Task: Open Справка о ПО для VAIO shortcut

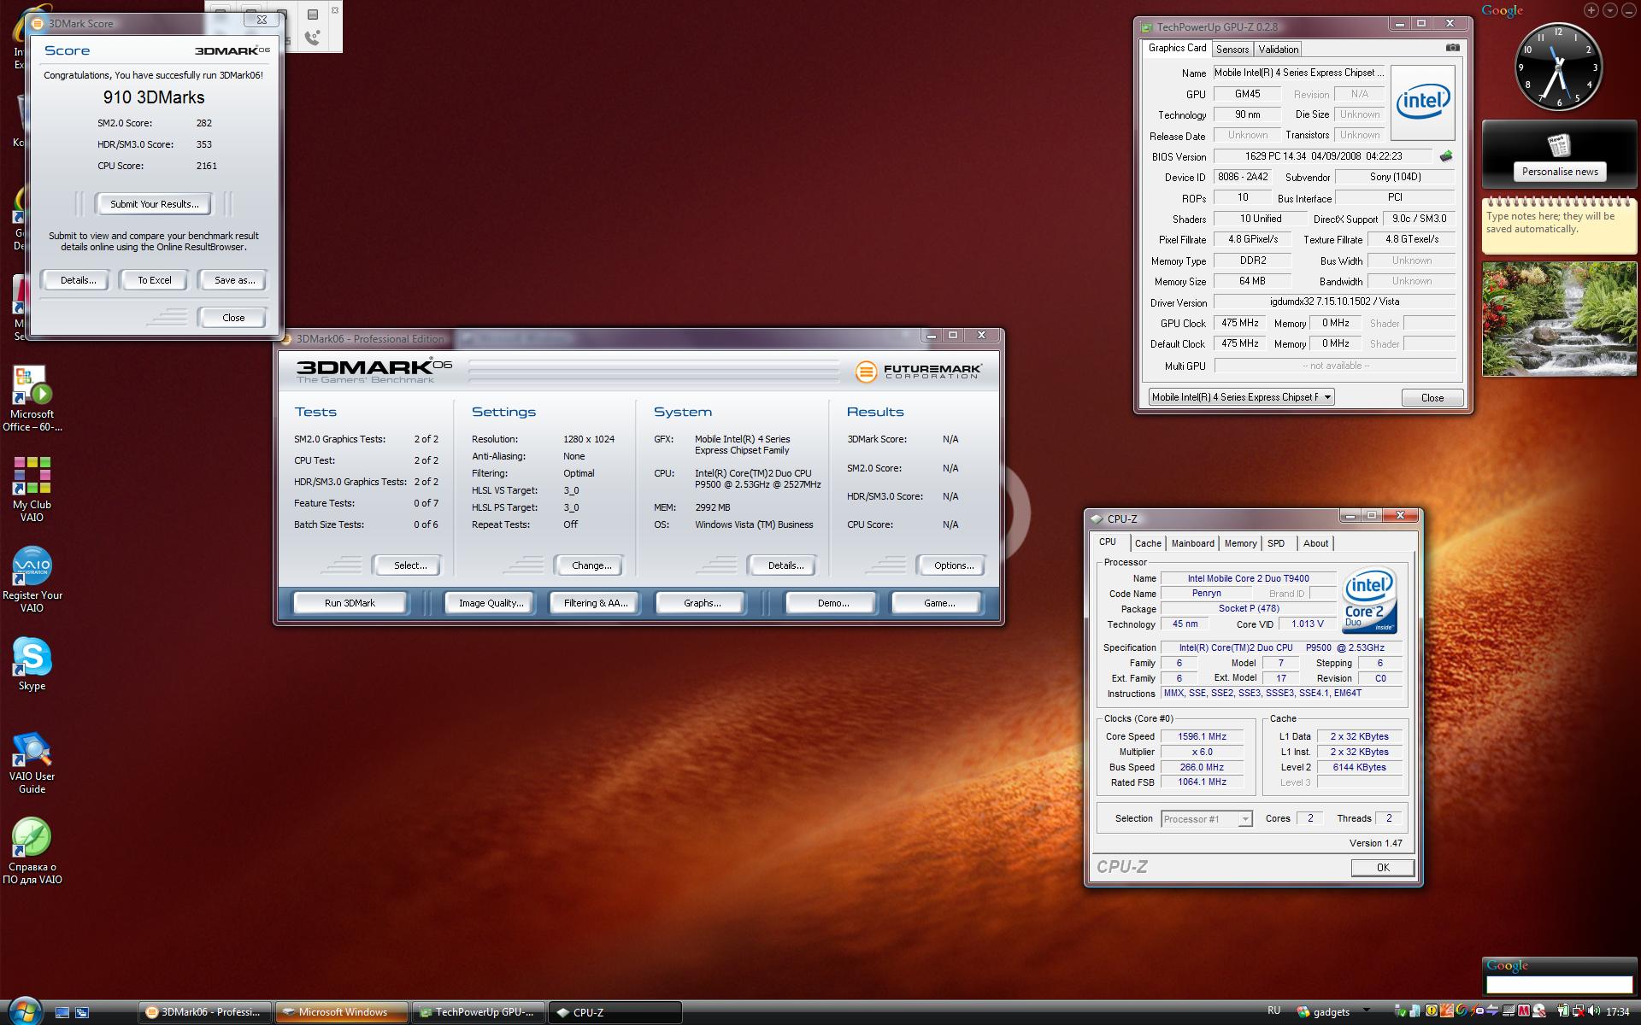Action: click(x=32, y=850)
